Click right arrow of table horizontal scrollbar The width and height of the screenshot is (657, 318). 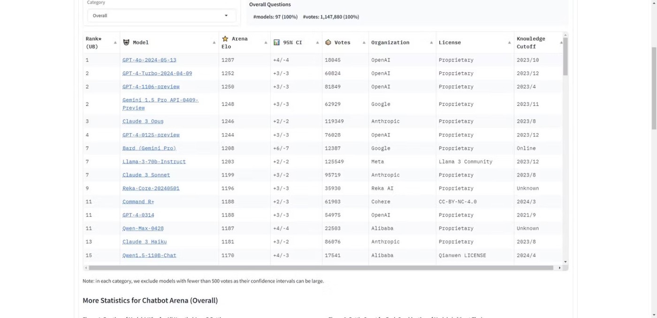point(559,268)
